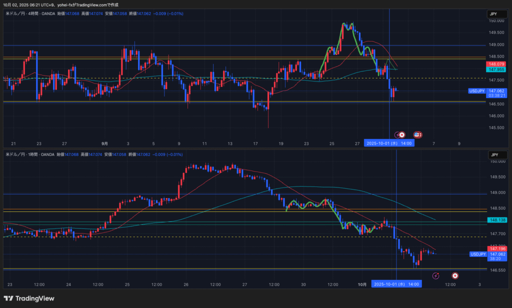
Task: Click the 2025-10-01 14:00 time label on upper chart
Action: [389, 143]
